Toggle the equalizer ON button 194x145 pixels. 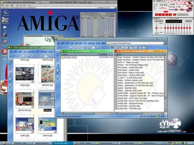click(x=156, y=21)
